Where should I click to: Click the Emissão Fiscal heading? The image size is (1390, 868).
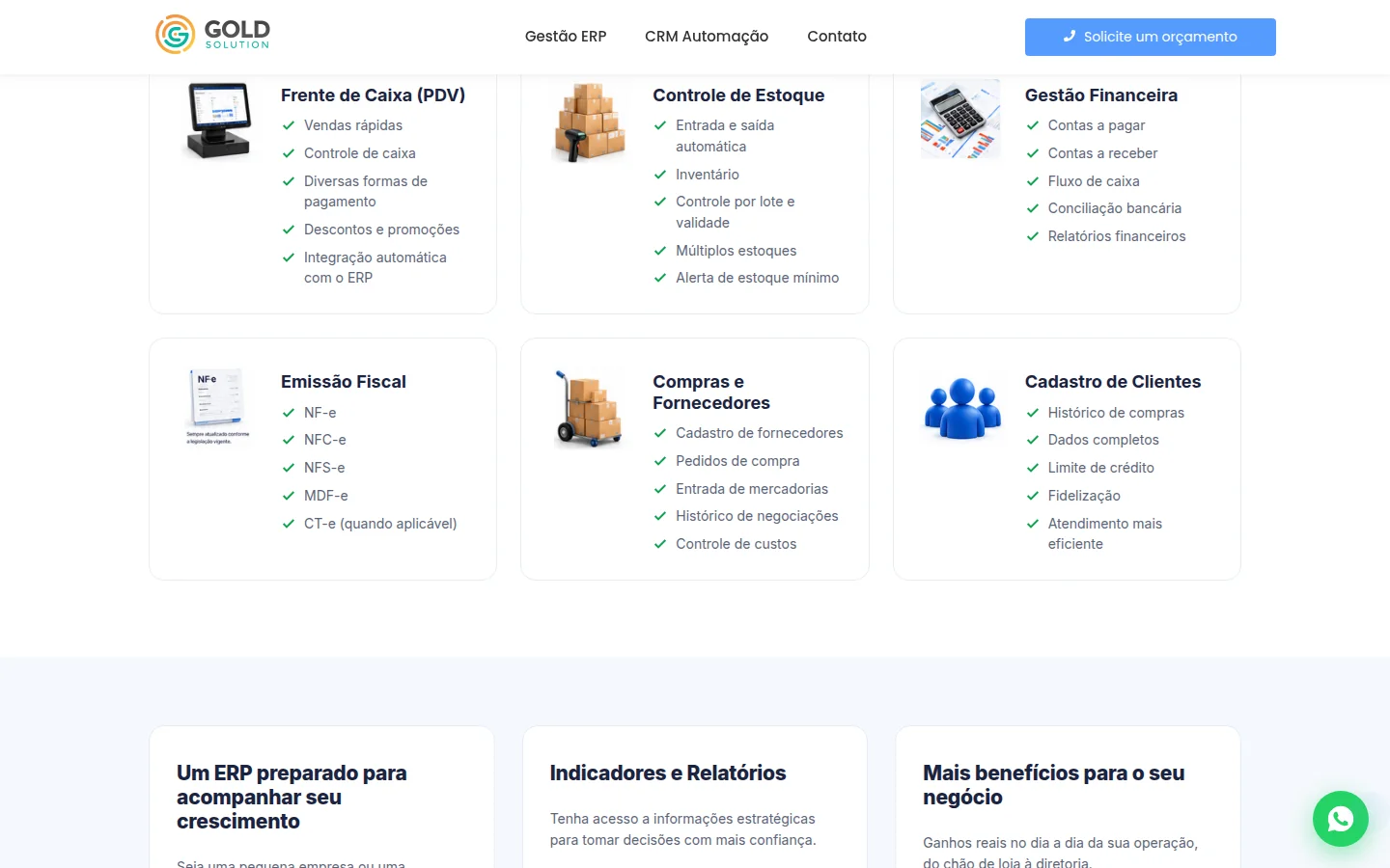[344, 382]
